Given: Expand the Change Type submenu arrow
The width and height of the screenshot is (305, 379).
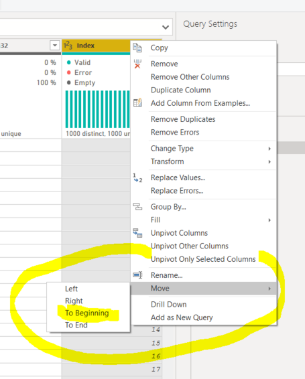Looking at the screenshot, I should 269,149.
